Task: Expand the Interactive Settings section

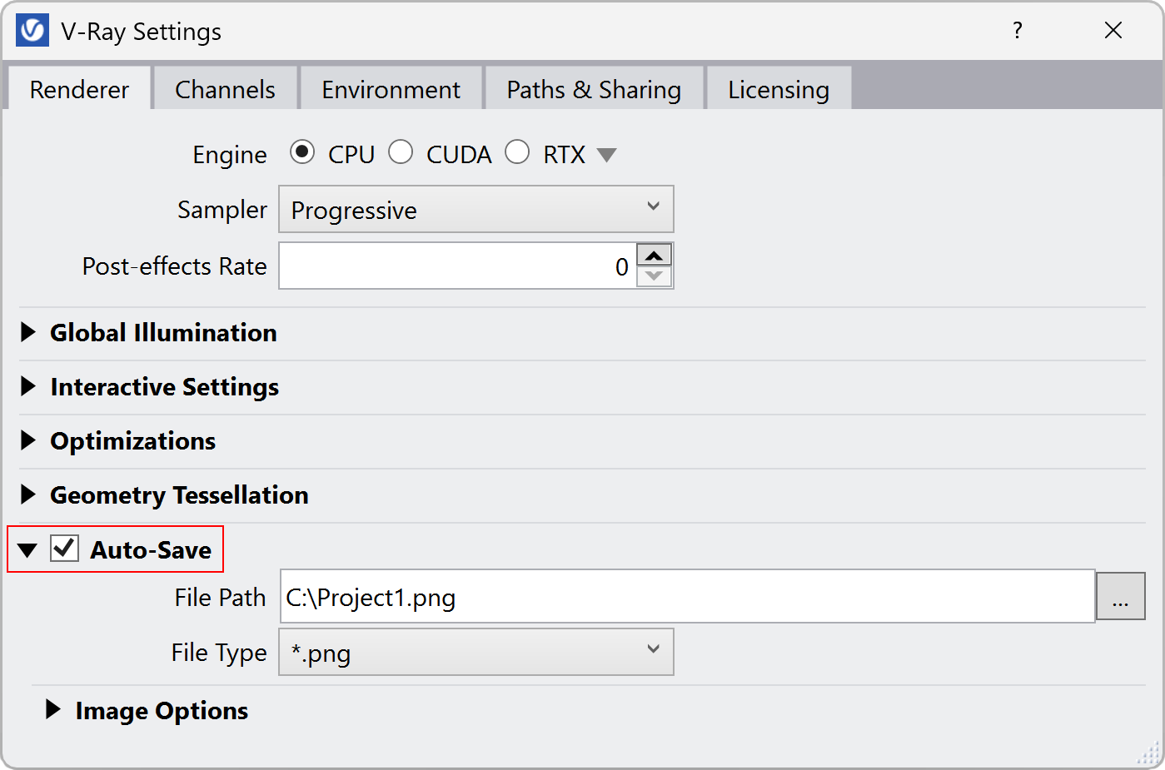Action: pyautogui.click(x=28, y=386)
